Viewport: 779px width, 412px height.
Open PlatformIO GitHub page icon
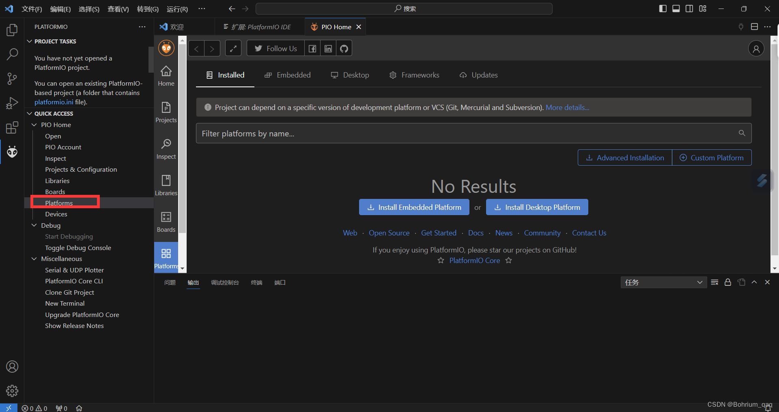click(344, 49)
